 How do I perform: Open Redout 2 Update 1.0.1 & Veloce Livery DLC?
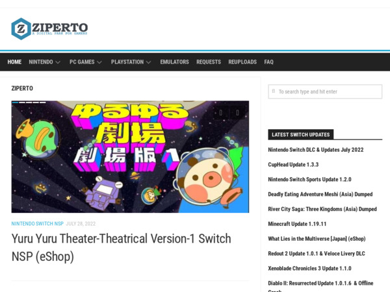pos(317,254)
